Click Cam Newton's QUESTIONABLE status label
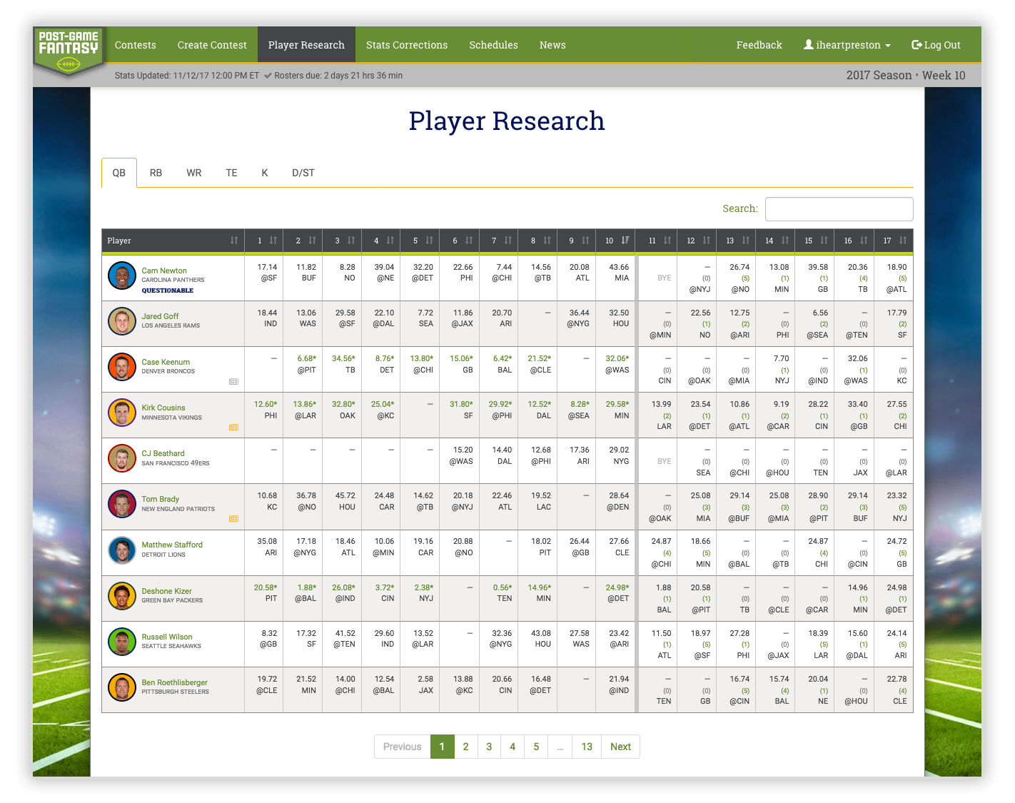 (168, 291)
